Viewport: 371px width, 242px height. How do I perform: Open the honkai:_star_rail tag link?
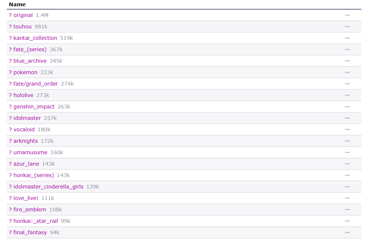pos(35,221)
